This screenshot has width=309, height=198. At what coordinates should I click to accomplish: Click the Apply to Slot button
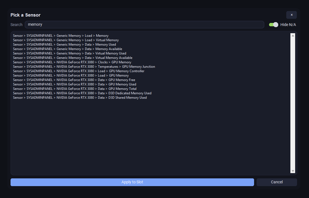pos(132,182)
